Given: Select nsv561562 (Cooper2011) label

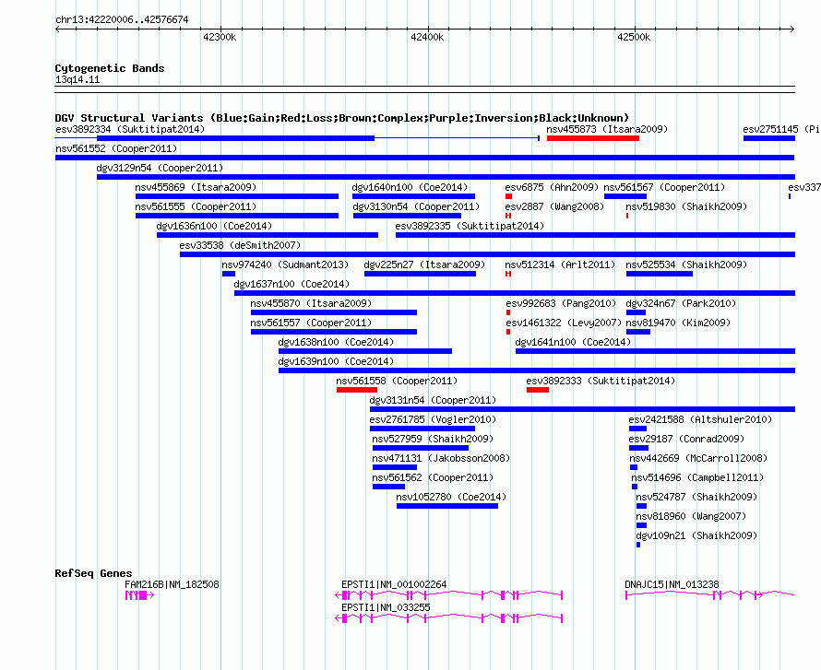Looking at the screenshot, I should (433, 477).
